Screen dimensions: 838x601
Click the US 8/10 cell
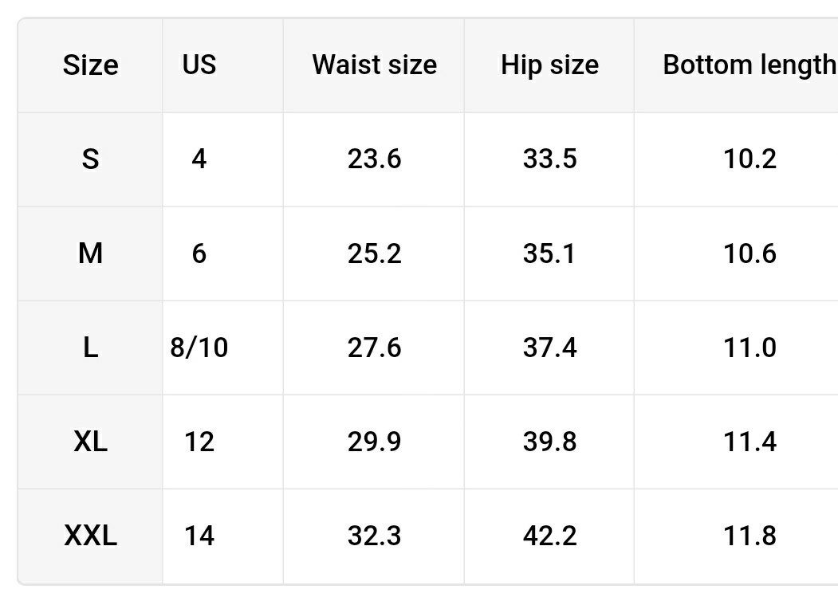tap(199, 348)
